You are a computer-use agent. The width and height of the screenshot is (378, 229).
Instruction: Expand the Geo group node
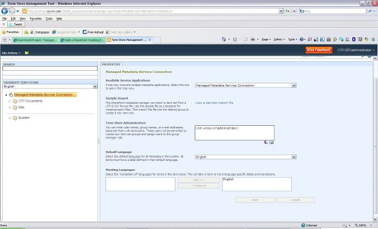click(x=9, y=107)
